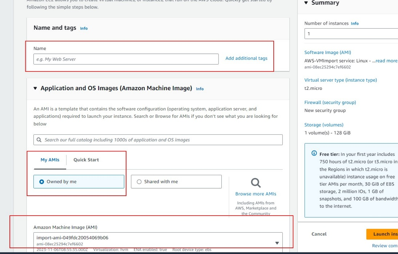Open Info link beside Application and OS Images

point(200,89)
